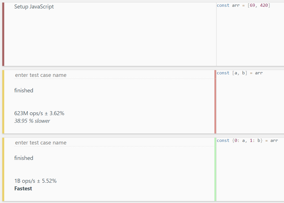
Task: Click empty editor area below the object destructuring code
Action: [x=250, y=172]
